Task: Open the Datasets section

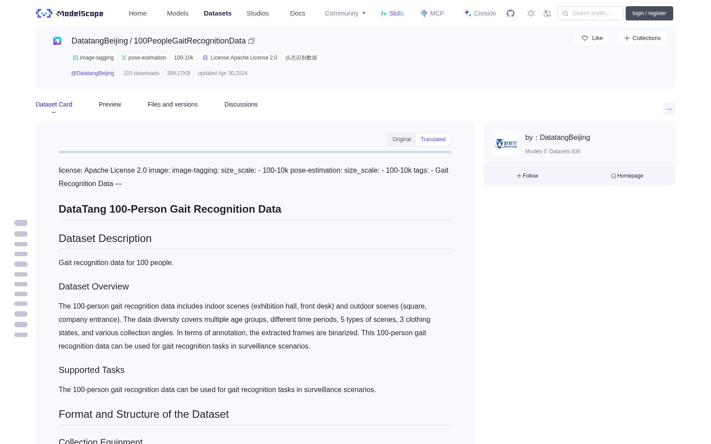Action: click(x=218, y=13)
